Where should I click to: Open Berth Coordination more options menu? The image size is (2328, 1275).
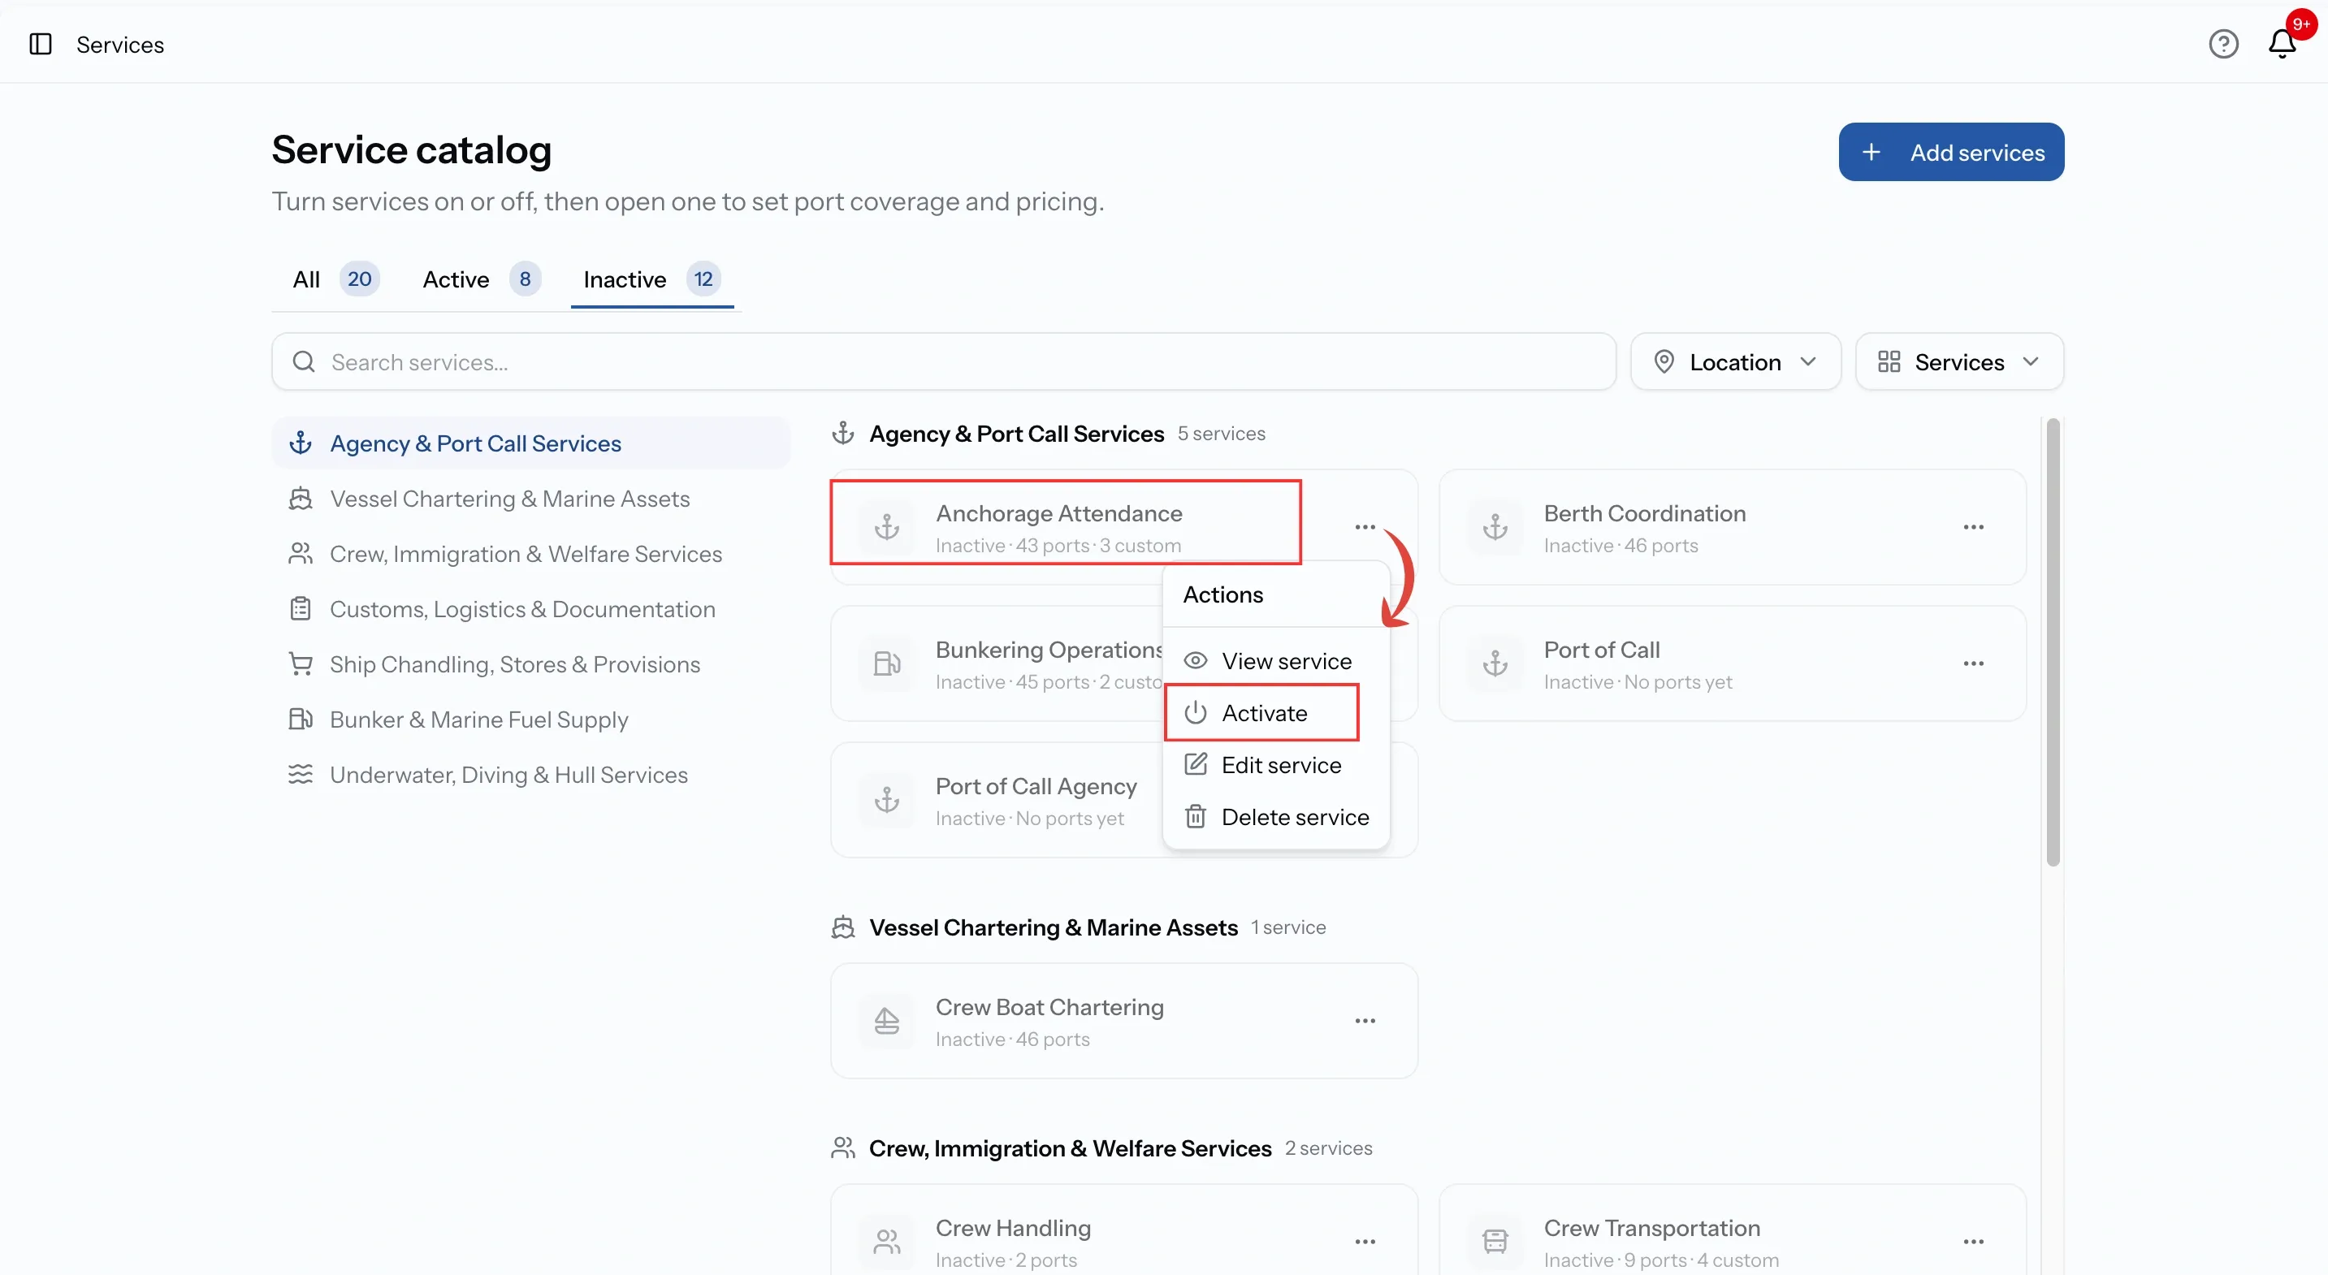click(1973, 527)
